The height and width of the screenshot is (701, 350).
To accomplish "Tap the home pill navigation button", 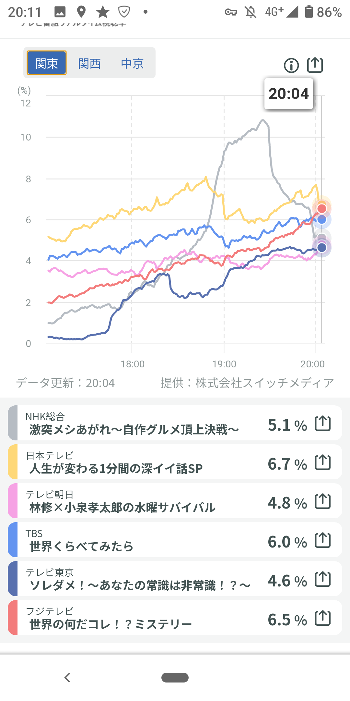I will click(175, 678).
